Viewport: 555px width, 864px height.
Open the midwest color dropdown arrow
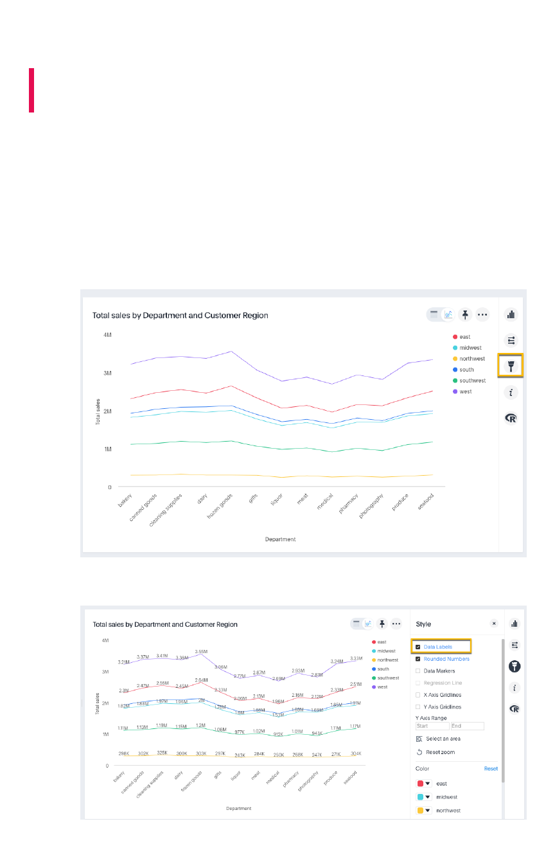[x=428, y=797]
